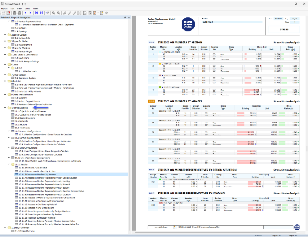The height and width of the screenshot is (238, 308).
Task: Open the Go to menu
Action: (28, 8)
